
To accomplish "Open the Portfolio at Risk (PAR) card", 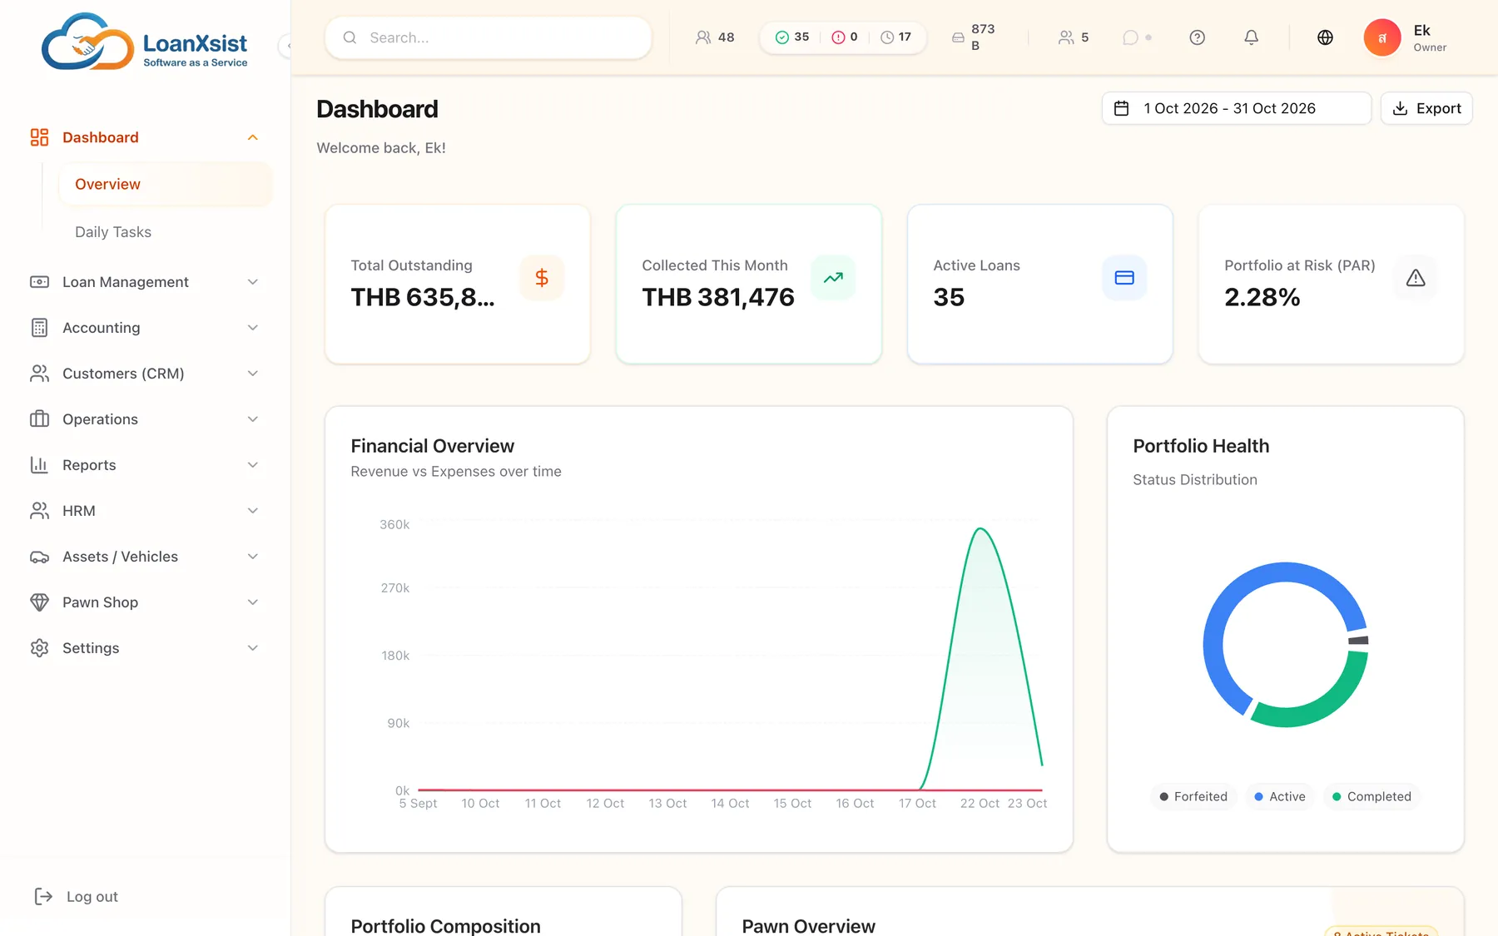I will point(1332,284).
